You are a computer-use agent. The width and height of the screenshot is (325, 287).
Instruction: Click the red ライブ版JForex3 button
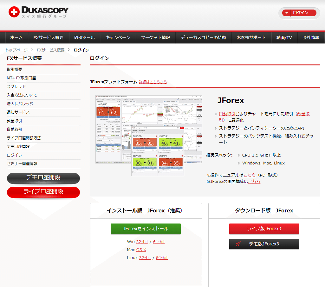tap(264, 229)
